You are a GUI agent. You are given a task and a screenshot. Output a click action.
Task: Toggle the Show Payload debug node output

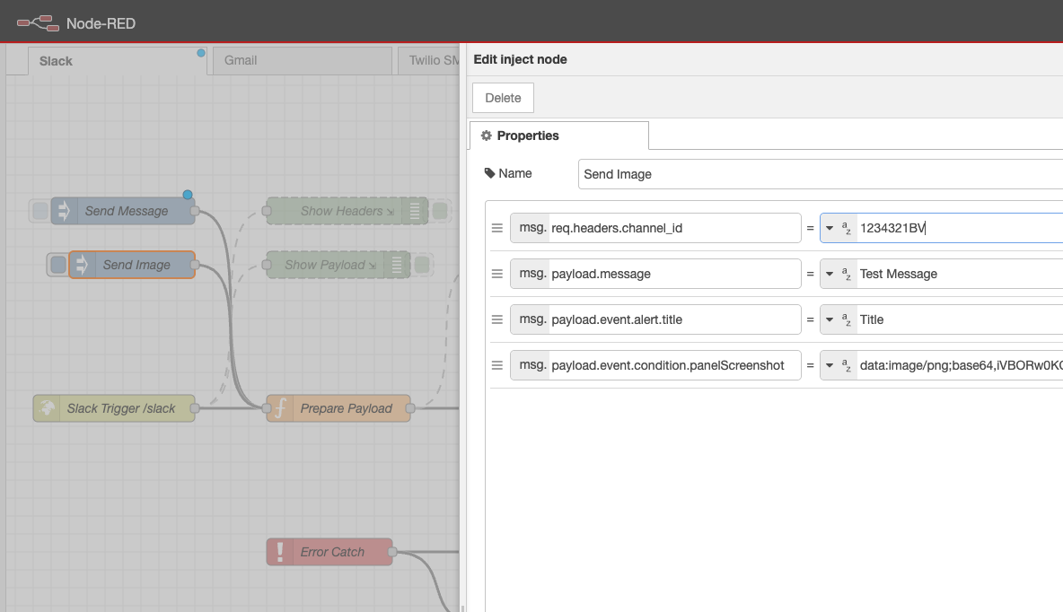point(422,265)
